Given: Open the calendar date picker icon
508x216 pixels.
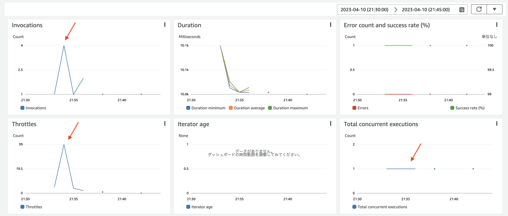Looking at the screenshot, I should tap(461, 9).
